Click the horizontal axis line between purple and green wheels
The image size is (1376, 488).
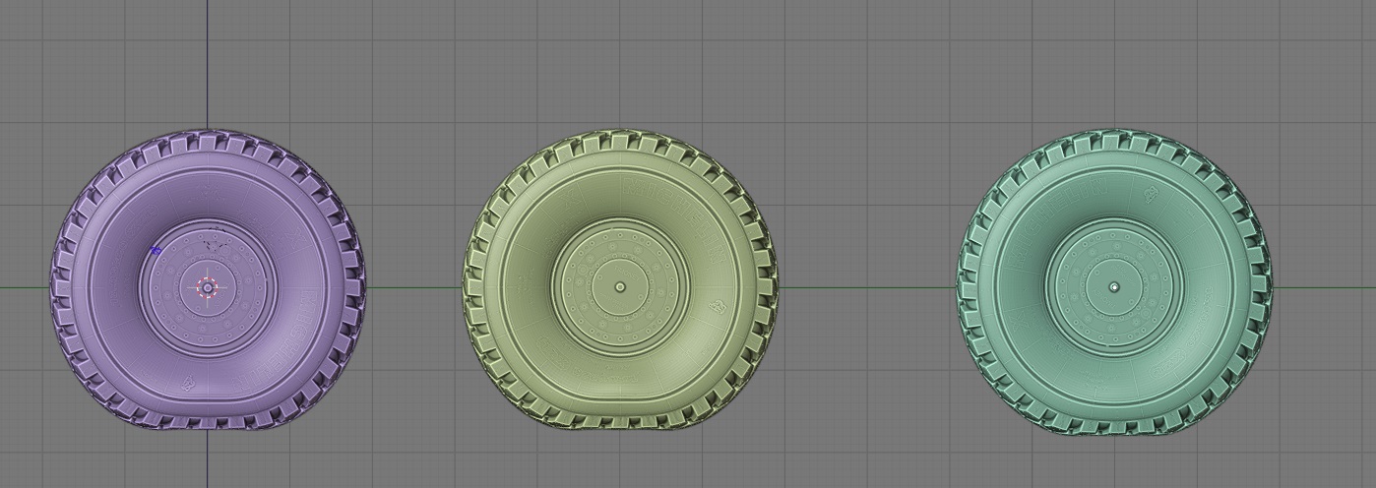click(x=413, y=288)
